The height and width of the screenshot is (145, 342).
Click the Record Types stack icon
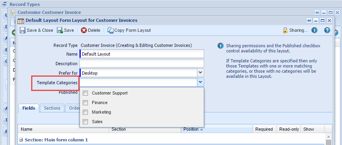coord(4,4)
